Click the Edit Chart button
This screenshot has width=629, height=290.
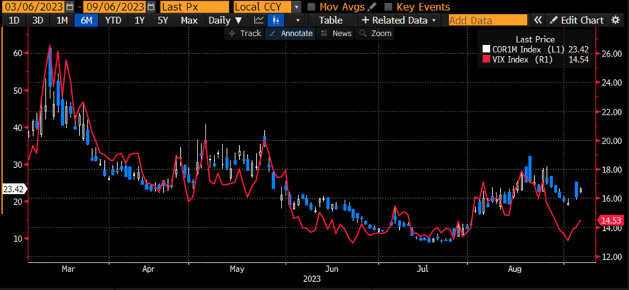click(577, 20)
